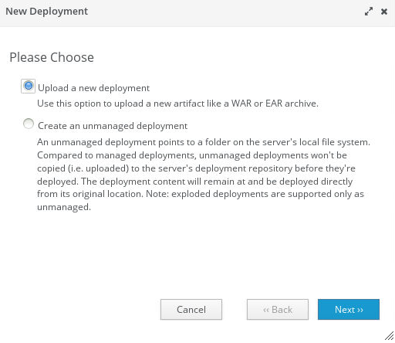Proceed with the Next button
The width and height of the screenshot is (395, 343).
(x=349, y=310)
